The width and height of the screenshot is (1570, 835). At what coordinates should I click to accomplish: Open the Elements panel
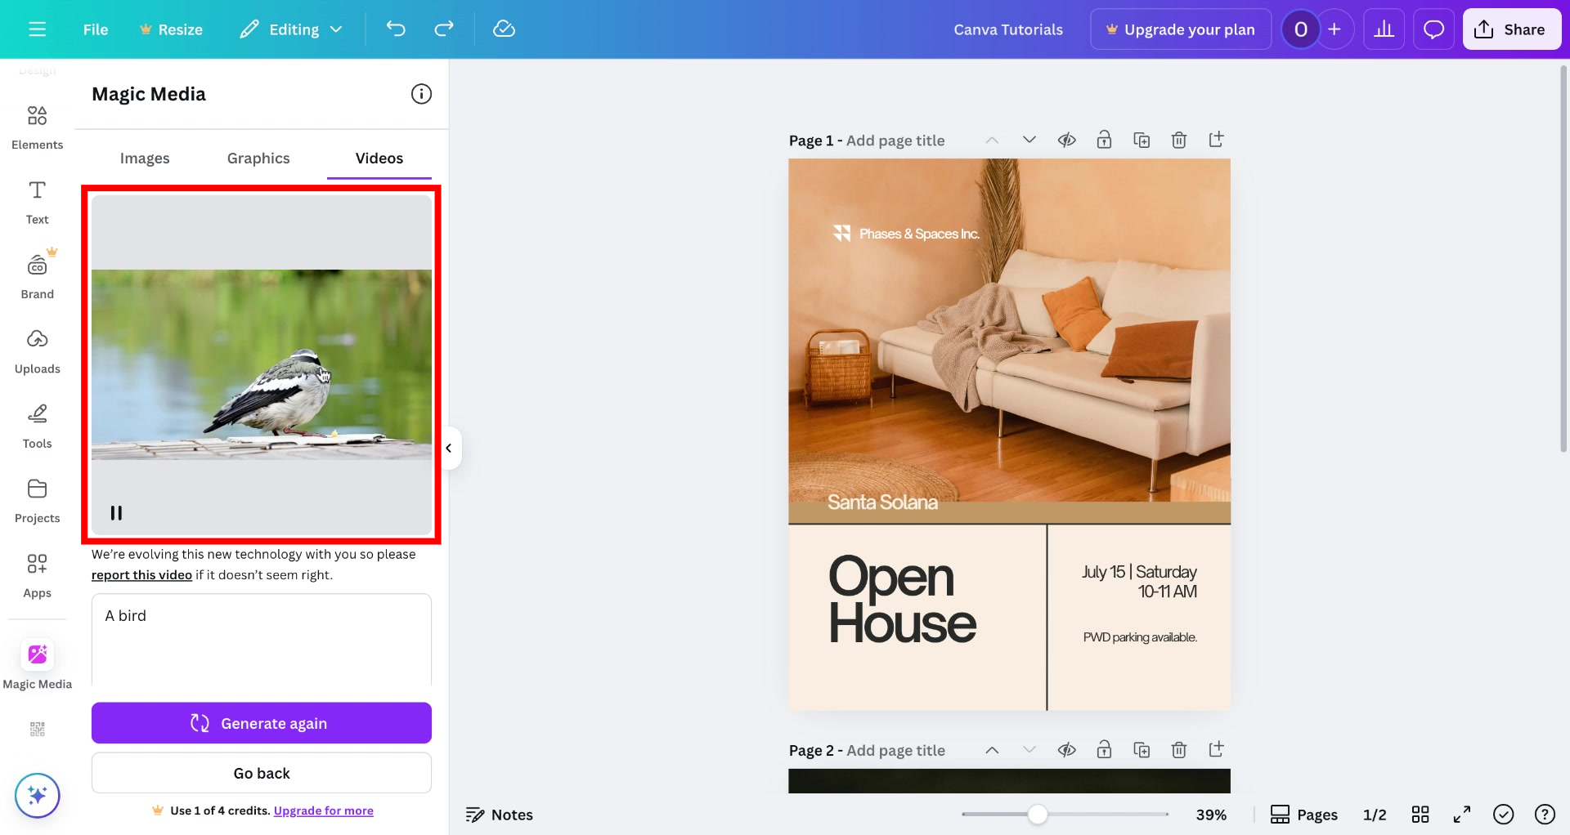pos(37,127)
